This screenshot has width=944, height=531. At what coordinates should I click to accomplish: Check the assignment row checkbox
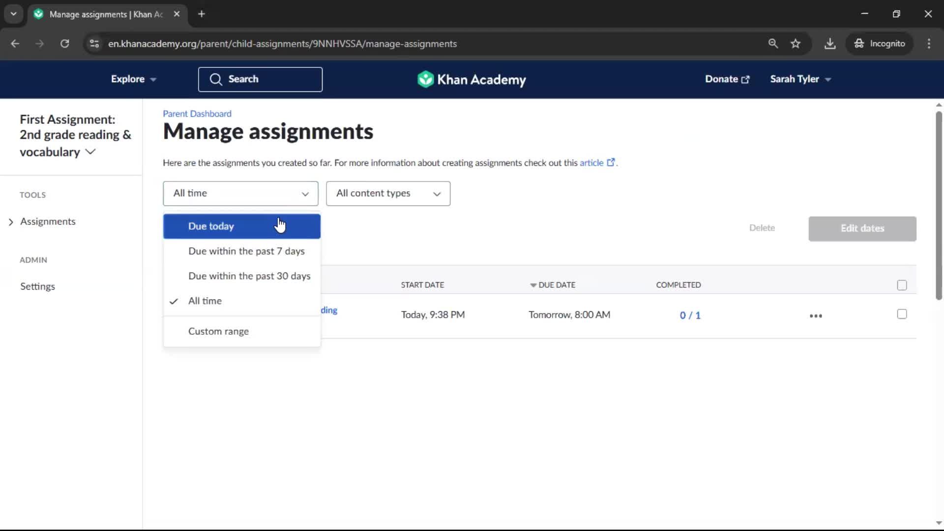pyautogui.click(x=902, y=314)
